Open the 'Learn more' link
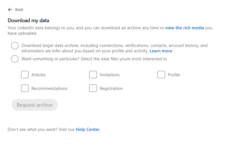 pos(161,51)
